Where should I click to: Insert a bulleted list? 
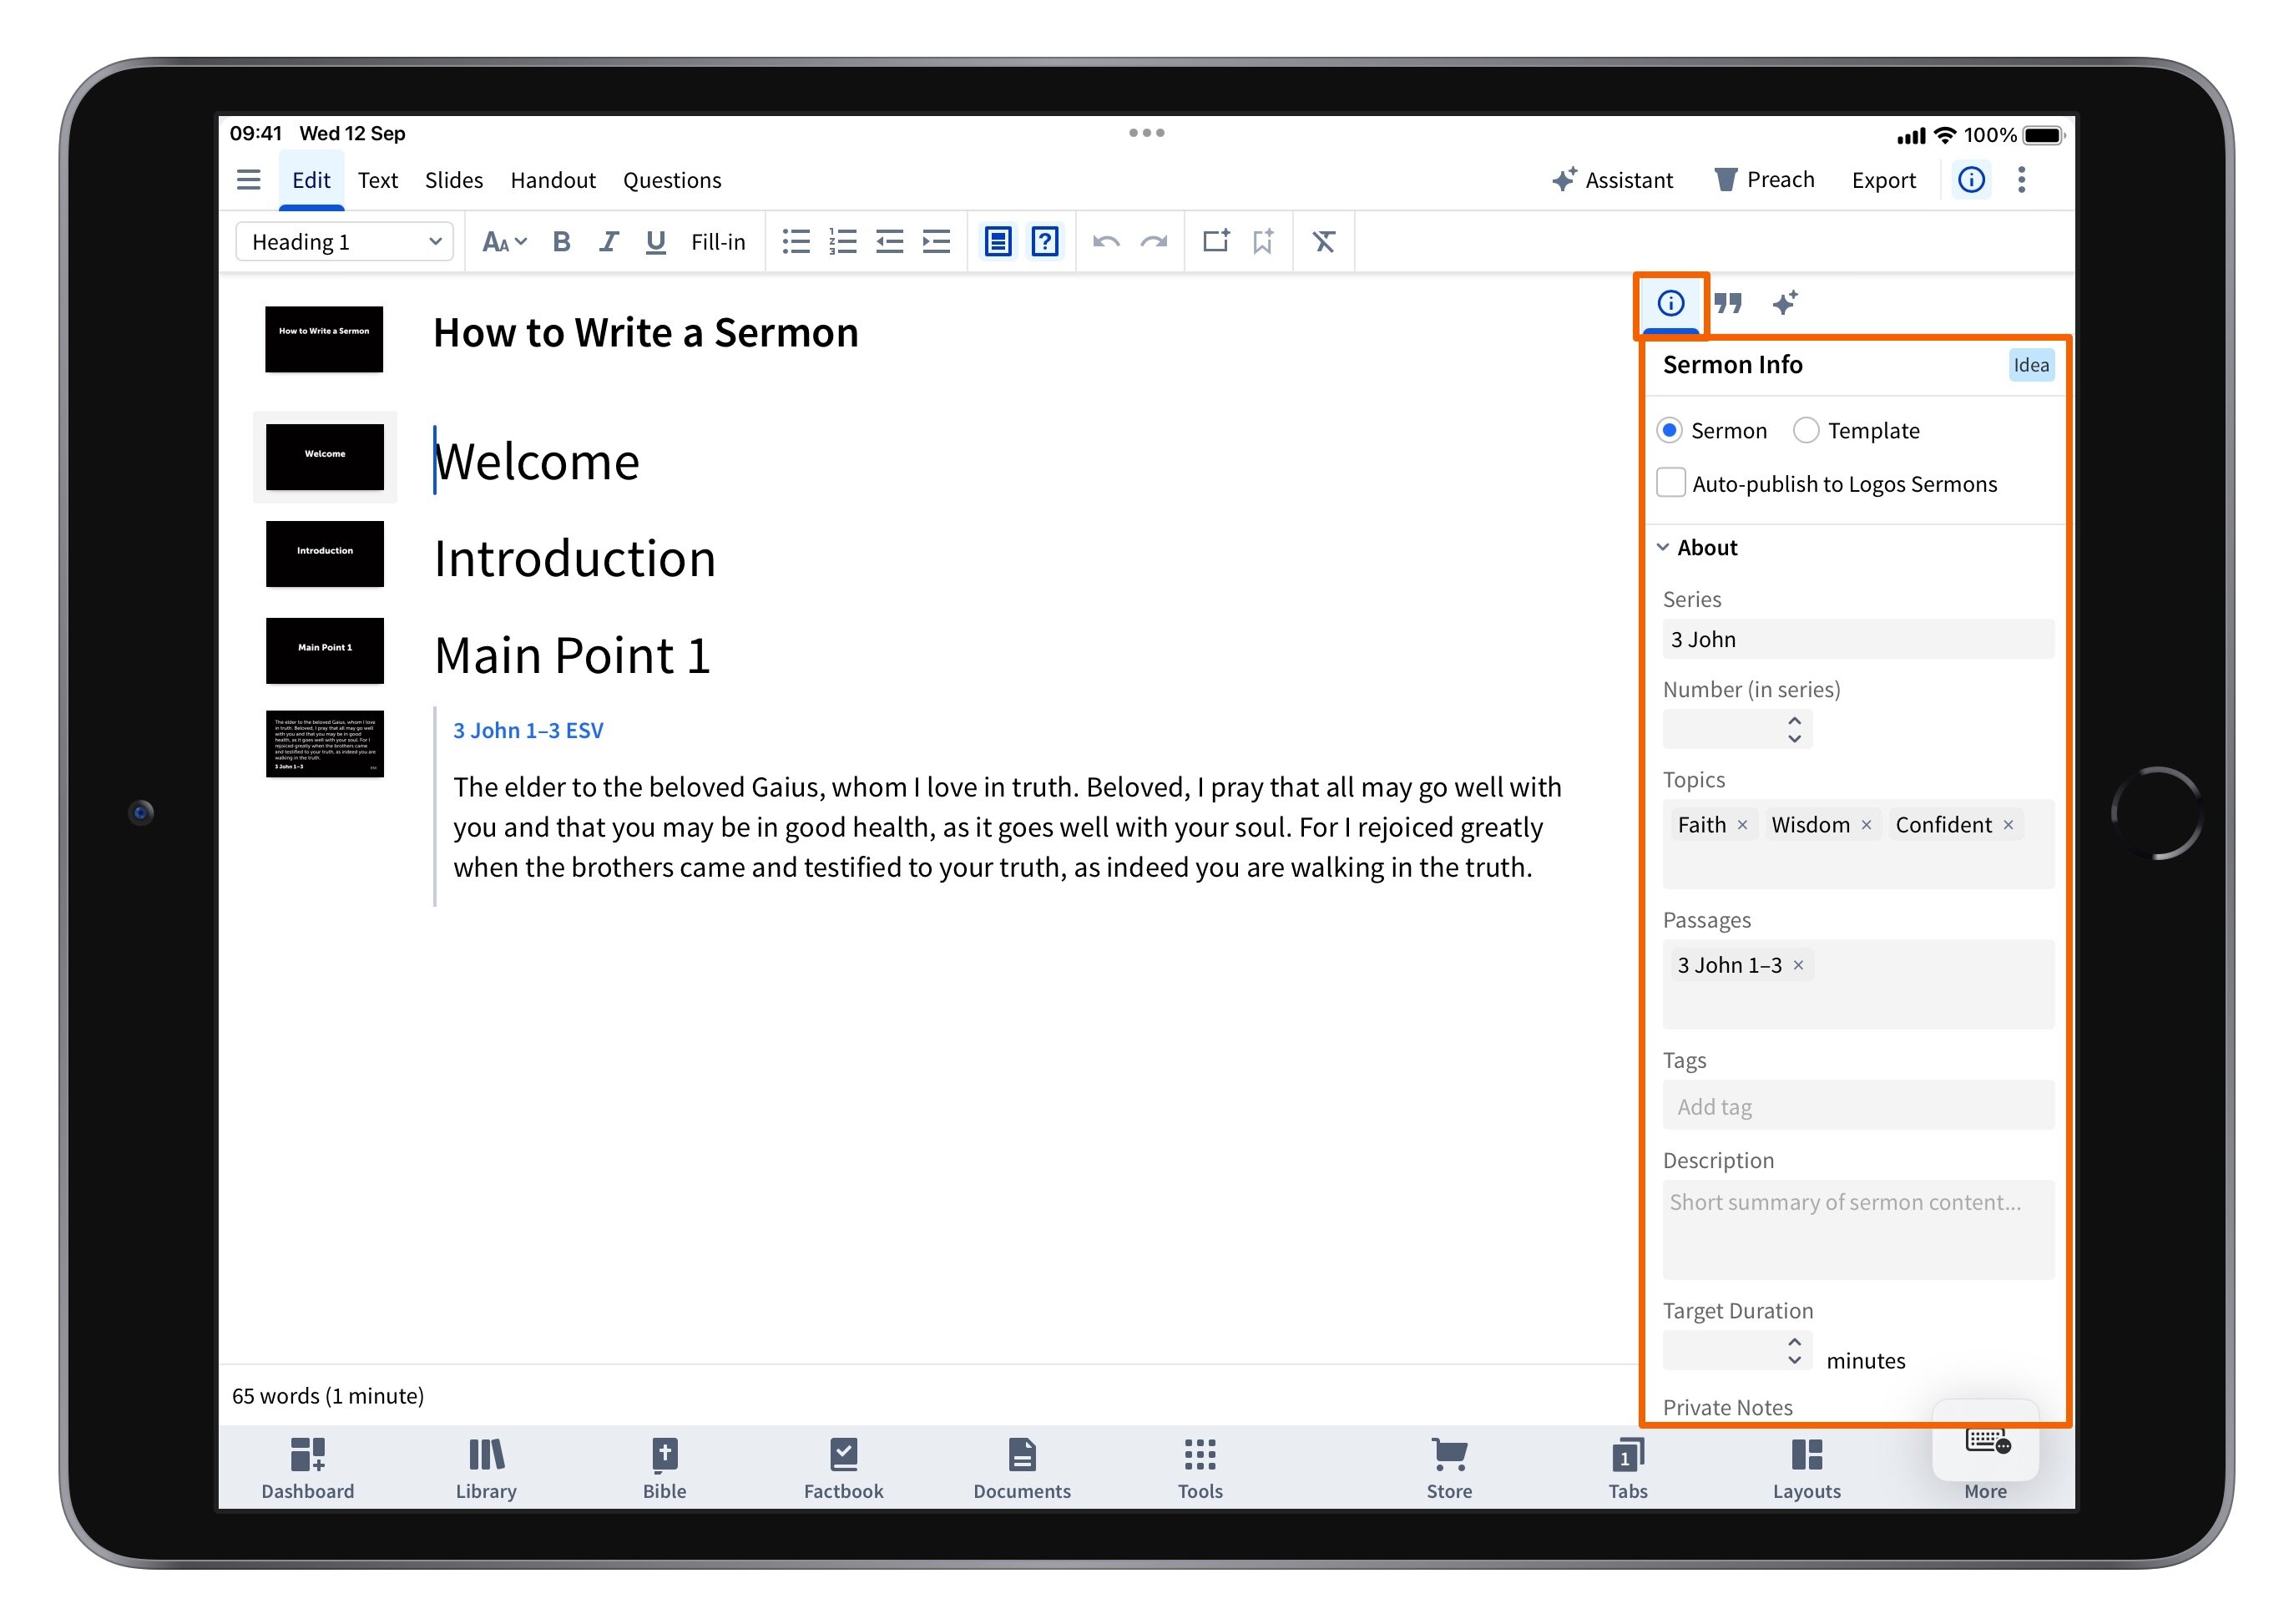coord(796,242)
